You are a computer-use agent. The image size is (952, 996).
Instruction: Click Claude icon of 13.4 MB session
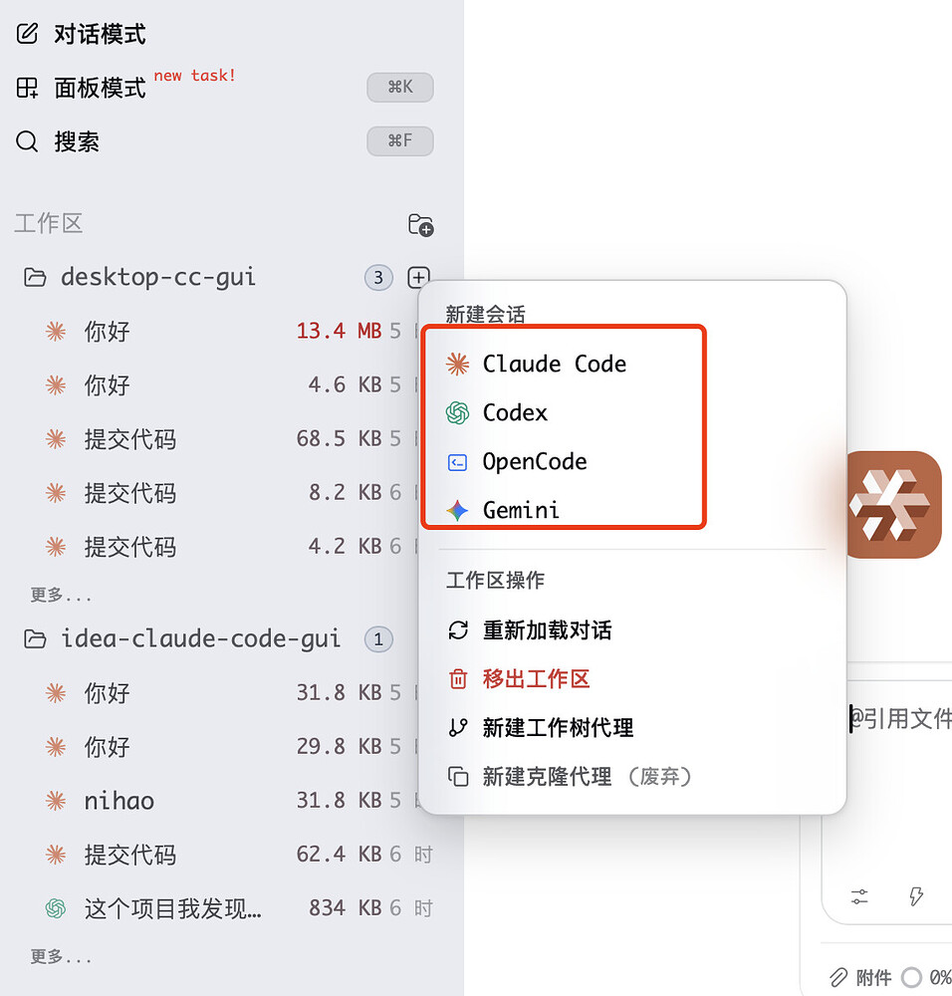pos(56,331)
